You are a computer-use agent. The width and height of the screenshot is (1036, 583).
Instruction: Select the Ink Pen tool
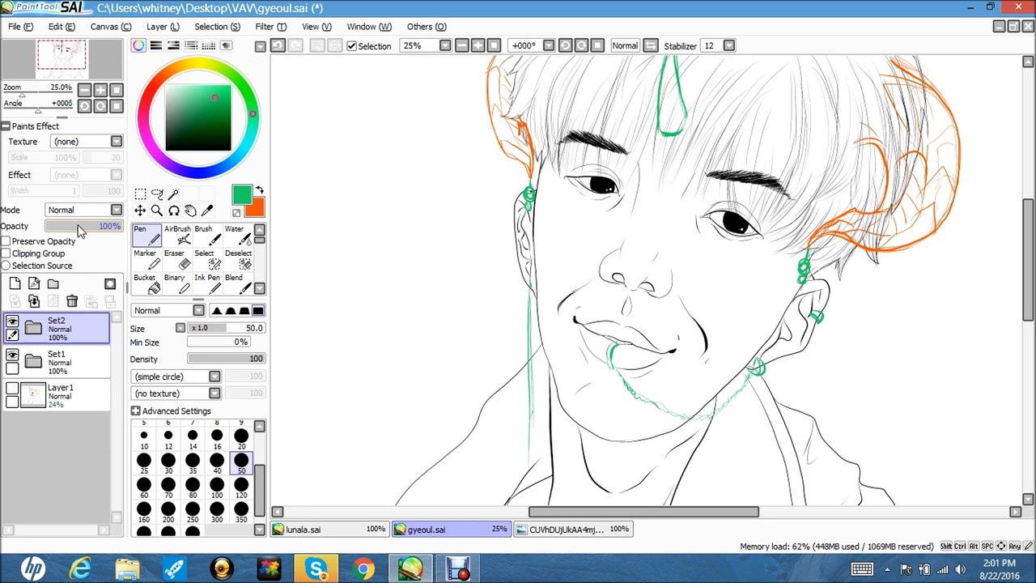click(207, 283)
